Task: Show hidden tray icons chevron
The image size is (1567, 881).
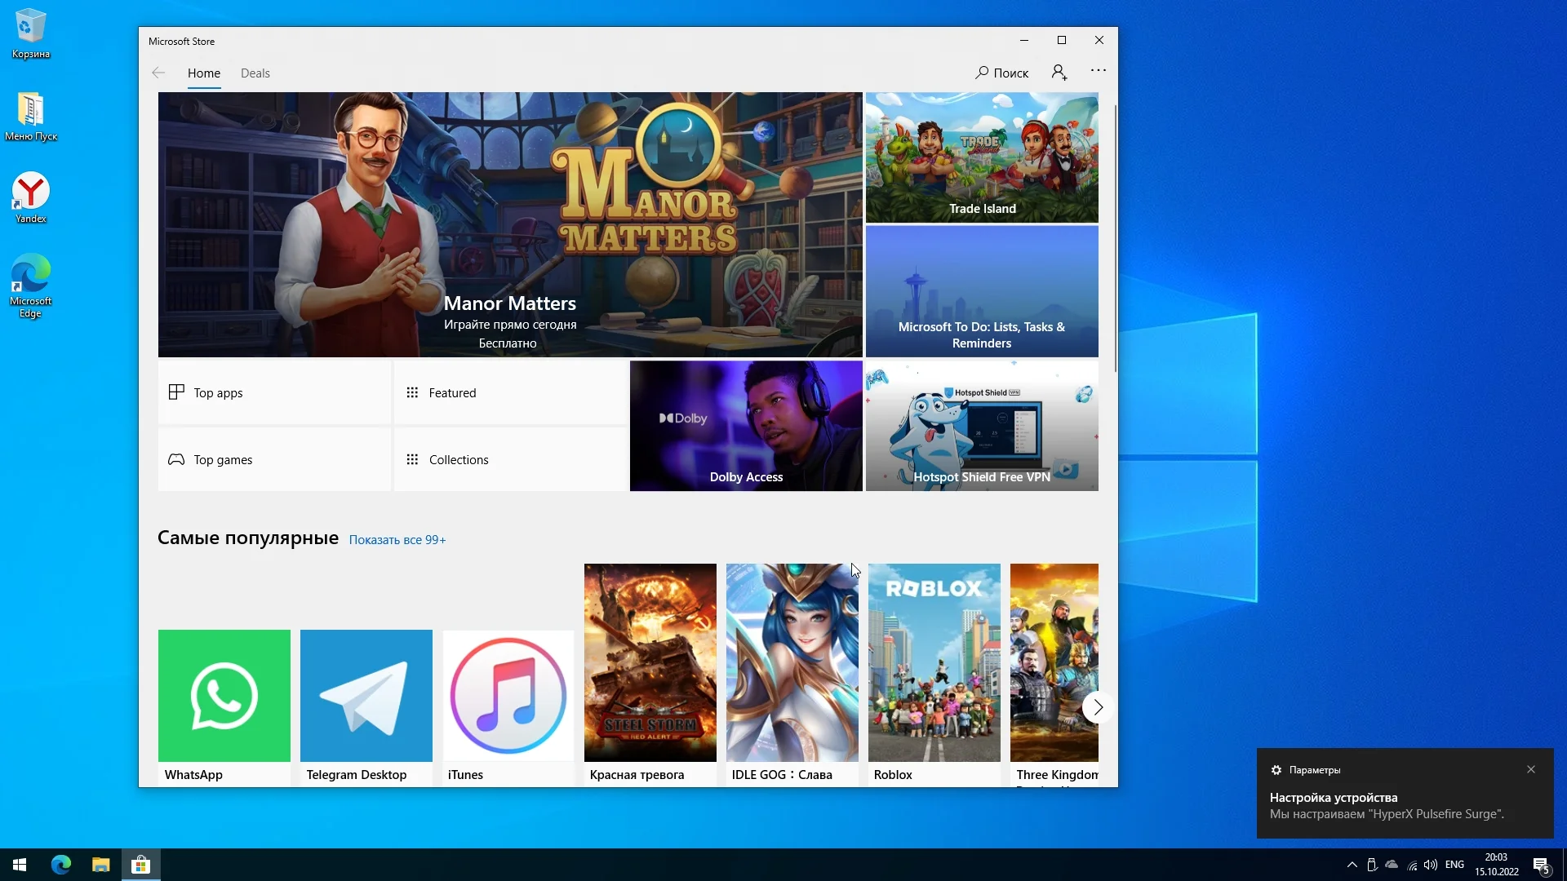Action: tap(1352, 865)
